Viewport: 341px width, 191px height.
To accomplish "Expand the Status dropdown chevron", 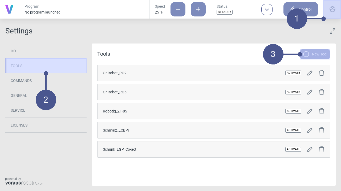I will click(267, 10).
